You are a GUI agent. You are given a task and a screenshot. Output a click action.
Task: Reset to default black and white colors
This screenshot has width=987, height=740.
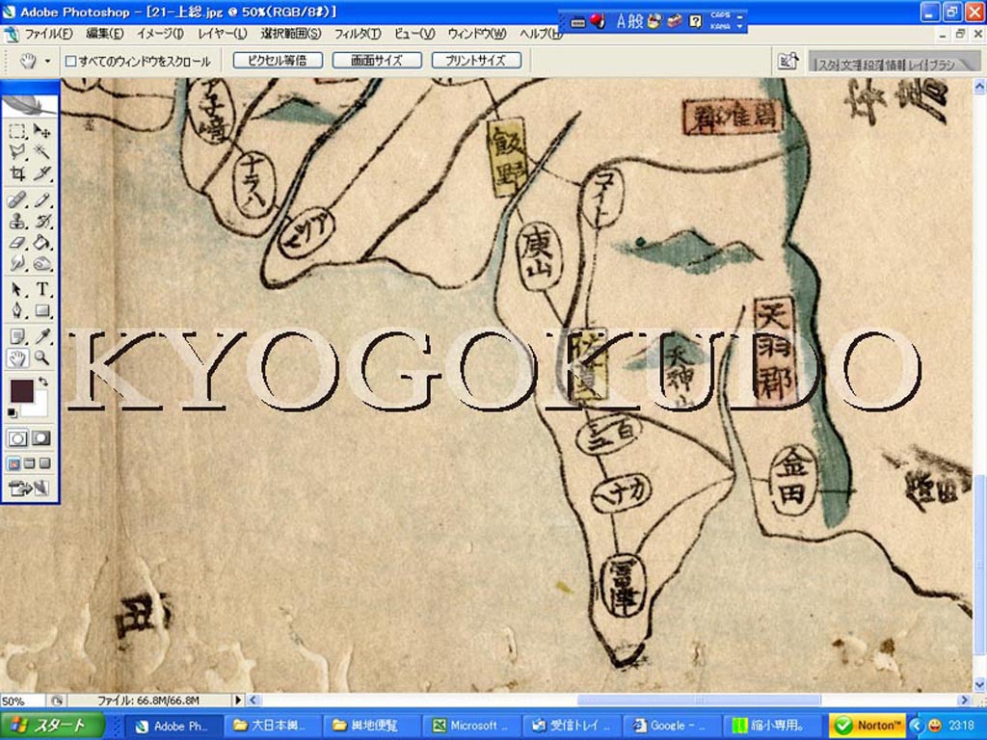[13, 412]
